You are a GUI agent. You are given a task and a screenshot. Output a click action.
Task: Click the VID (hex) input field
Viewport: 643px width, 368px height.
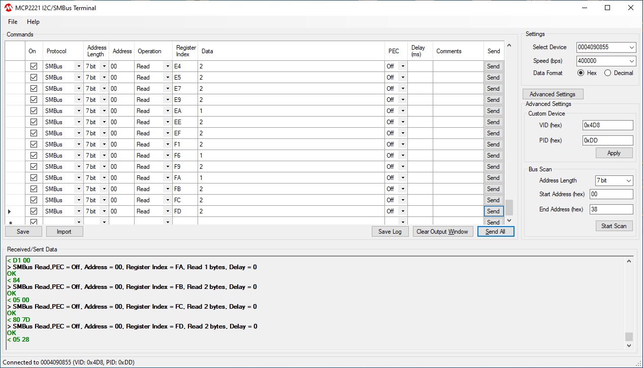click(608, 125)
